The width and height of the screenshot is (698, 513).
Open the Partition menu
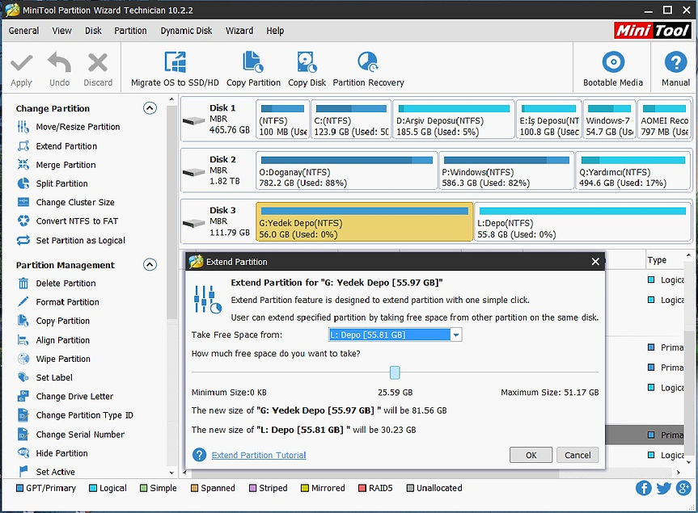(x=130, y=31)
